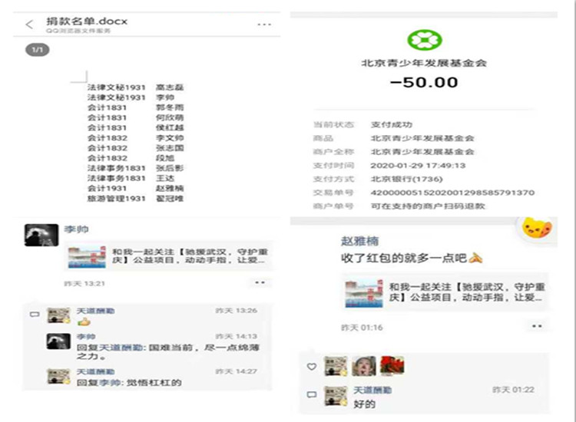Viewport: 576px width, 422px height.
Task: Click 旅游管理1931 class entry in the list
Action: (x=117, y=199)
